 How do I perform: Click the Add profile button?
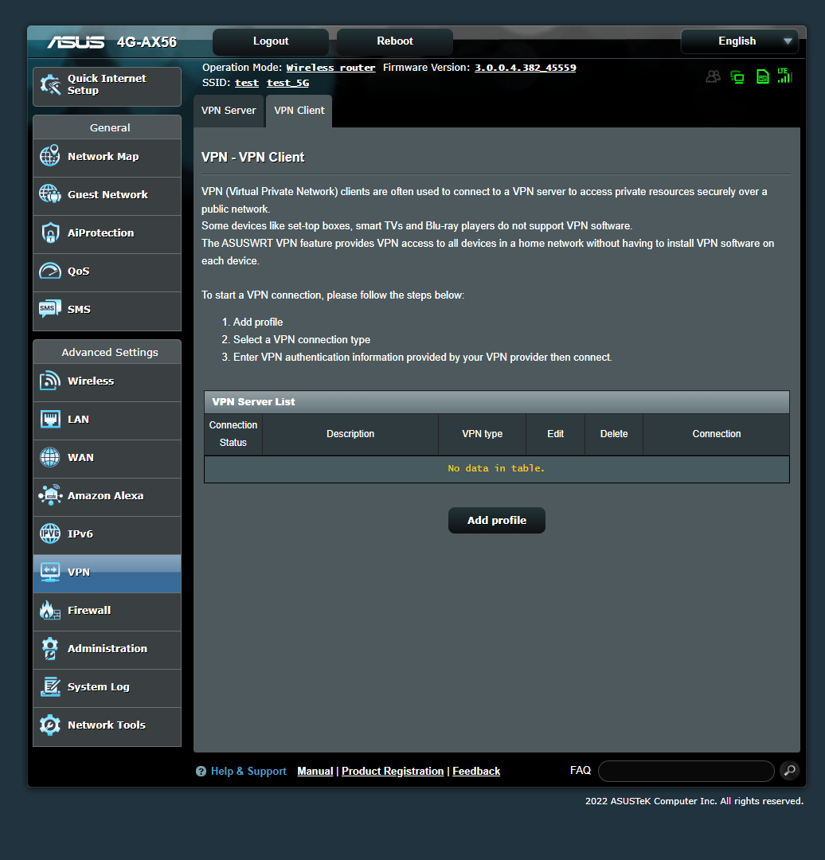[x=496, y=521]
